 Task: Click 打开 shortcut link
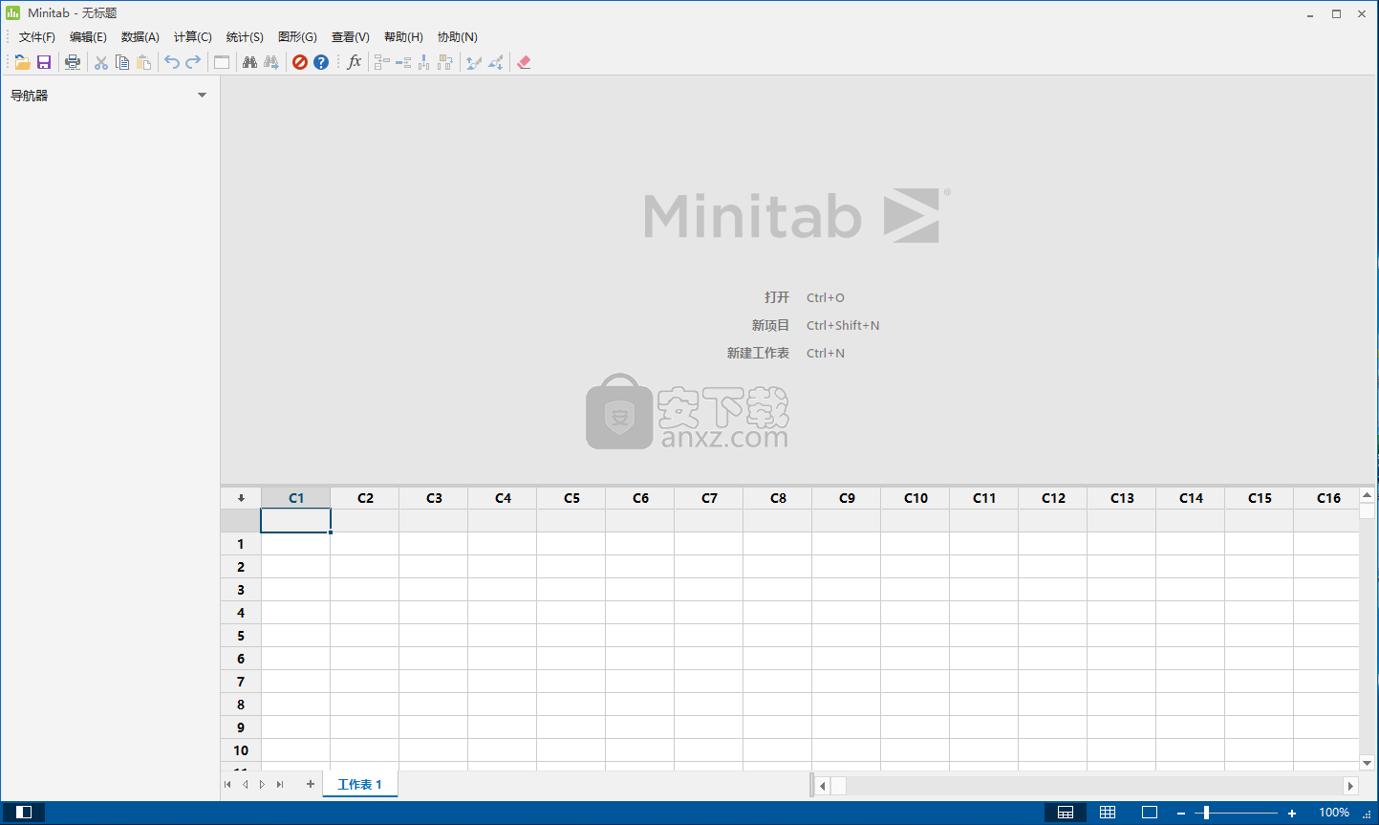point(777,297)
